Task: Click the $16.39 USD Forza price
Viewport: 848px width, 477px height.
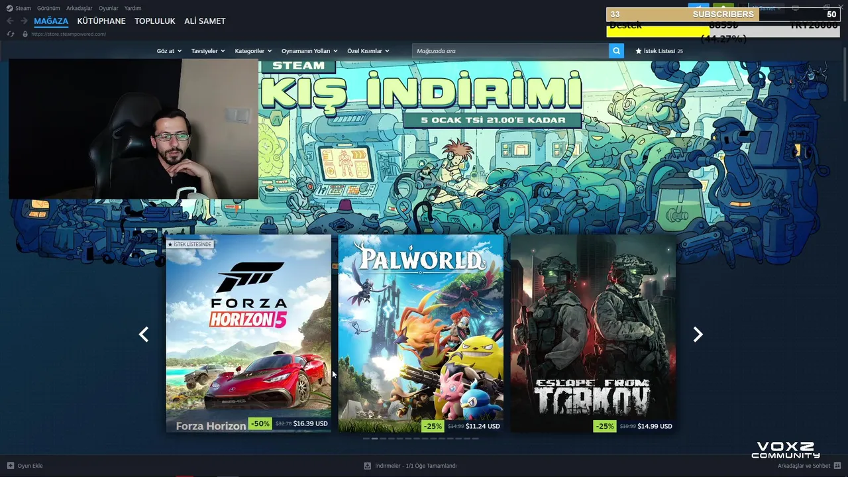Action: click(x=311, y=424)
